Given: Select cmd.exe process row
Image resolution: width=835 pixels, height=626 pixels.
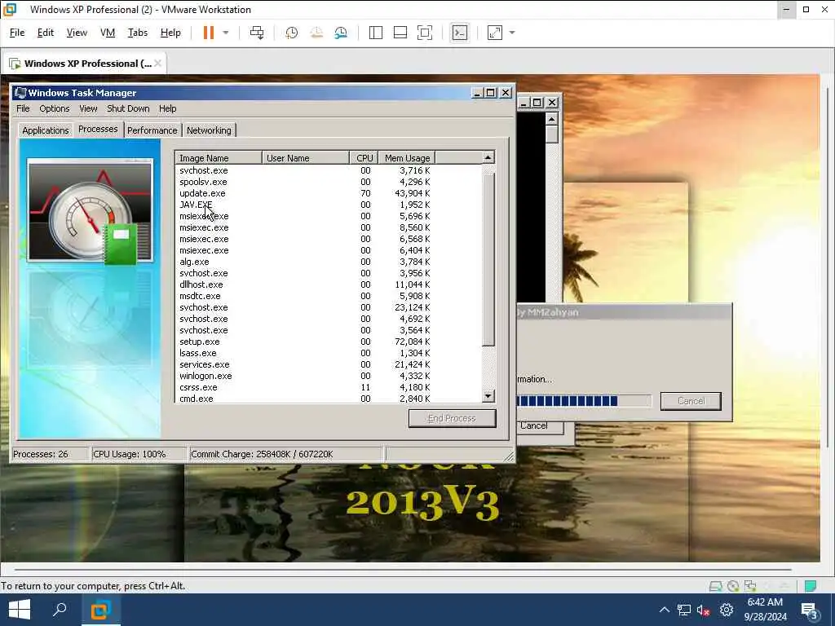Looking at the screenshot, I should click(x=328, y=399).
